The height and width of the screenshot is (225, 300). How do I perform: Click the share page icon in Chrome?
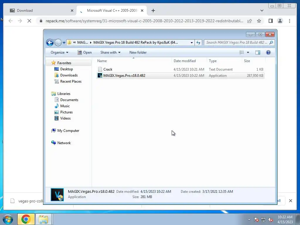[x=250, y=21]
